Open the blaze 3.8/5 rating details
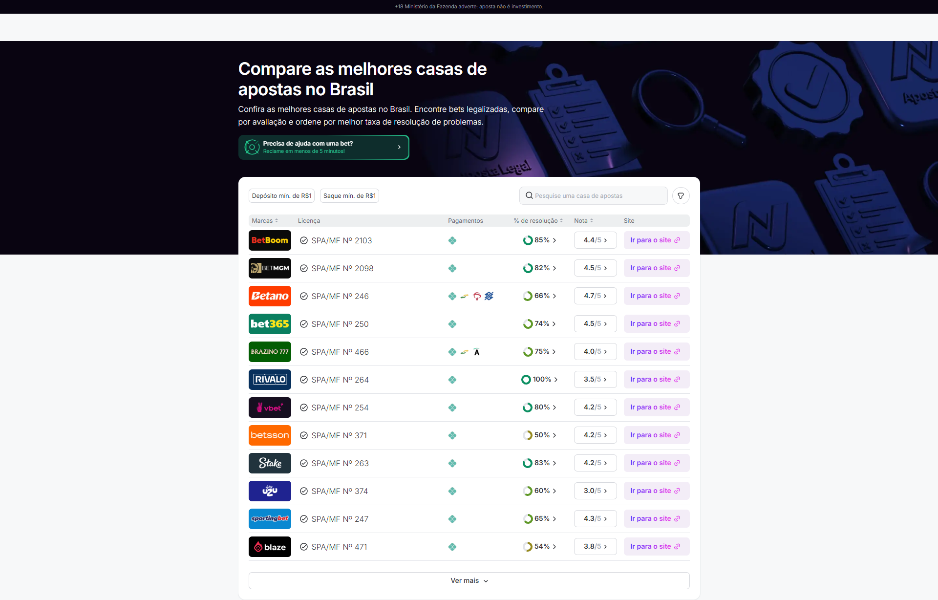938x600 pixels. [x=595, y=547]
